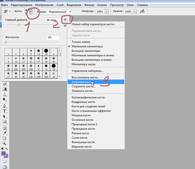Click the Главный диаметр slider handle
Viewport: 195px width, 169px height.
pyautogui.click(x=19, y=25)
